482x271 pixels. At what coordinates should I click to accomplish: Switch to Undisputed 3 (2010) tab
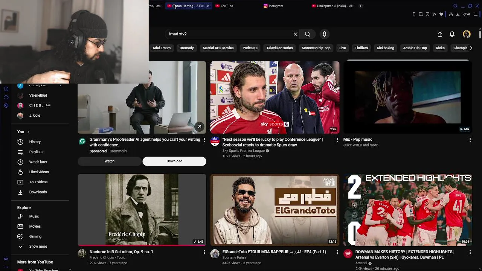click(x=333, y=6)
